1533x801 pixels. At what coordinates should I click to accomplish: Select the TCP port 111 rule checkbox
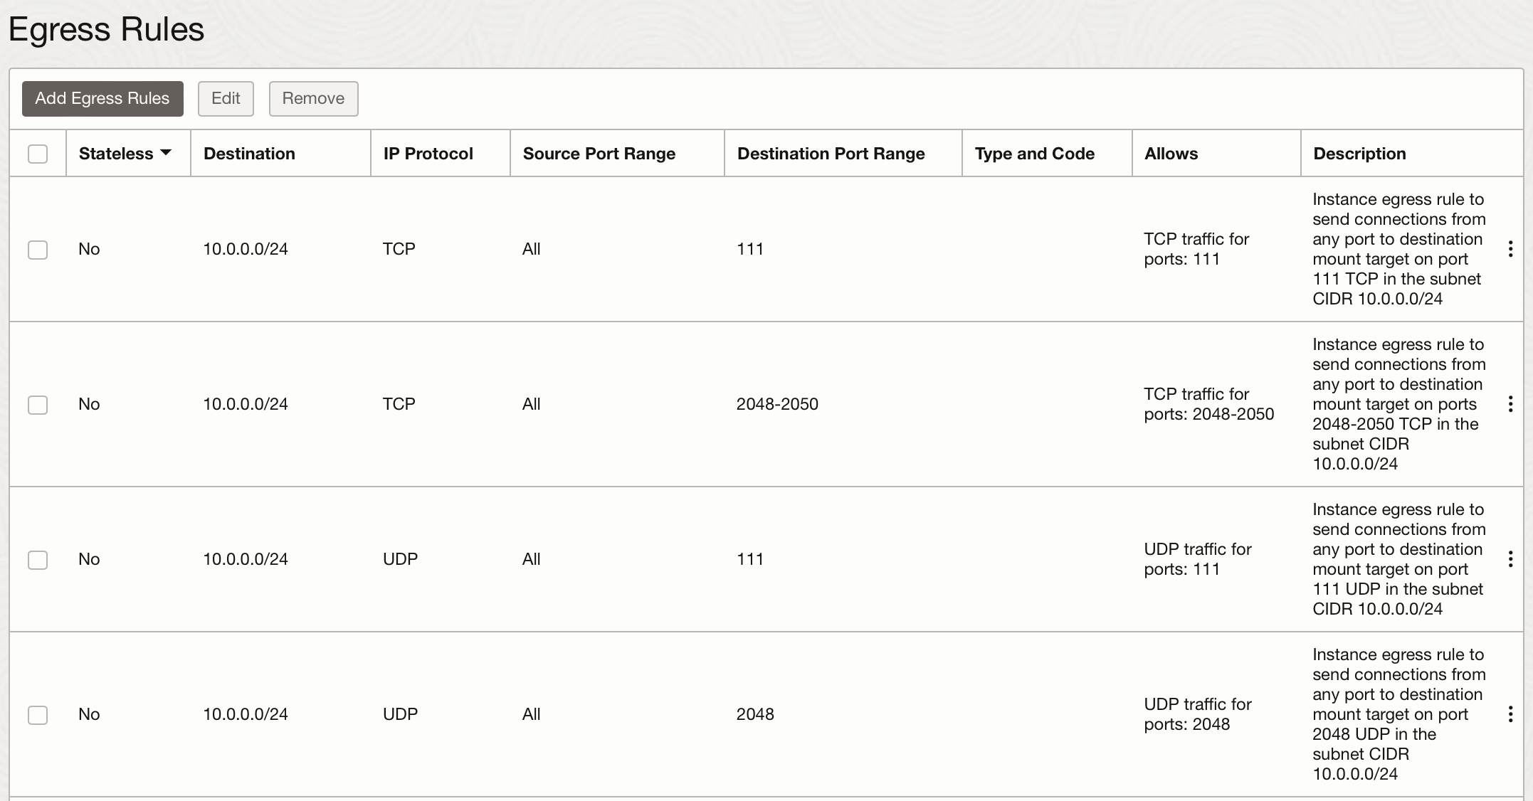[x=38, y=250]
